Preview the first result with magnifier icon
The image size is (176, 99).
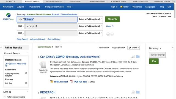tap(133, 56)
